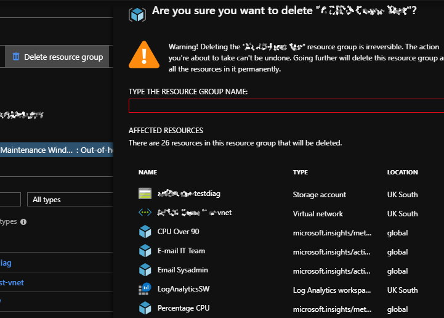Select the LogAnalyticsSW resource name
This screenshot has height=318, width=444.
click(184, 290)
